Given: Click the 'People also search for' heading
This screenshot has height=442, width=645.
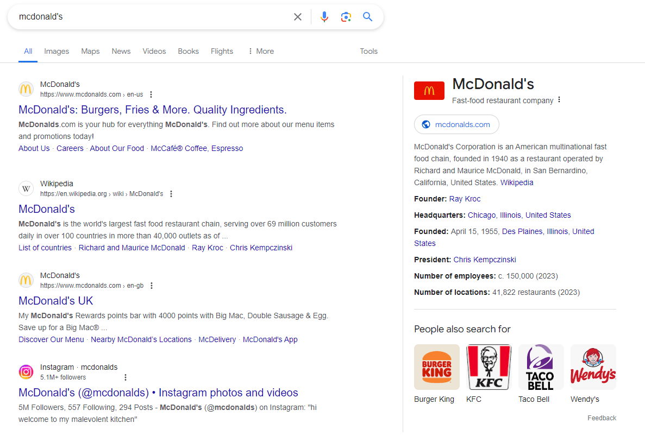Looking at the screenshot, I should point(462,330).
